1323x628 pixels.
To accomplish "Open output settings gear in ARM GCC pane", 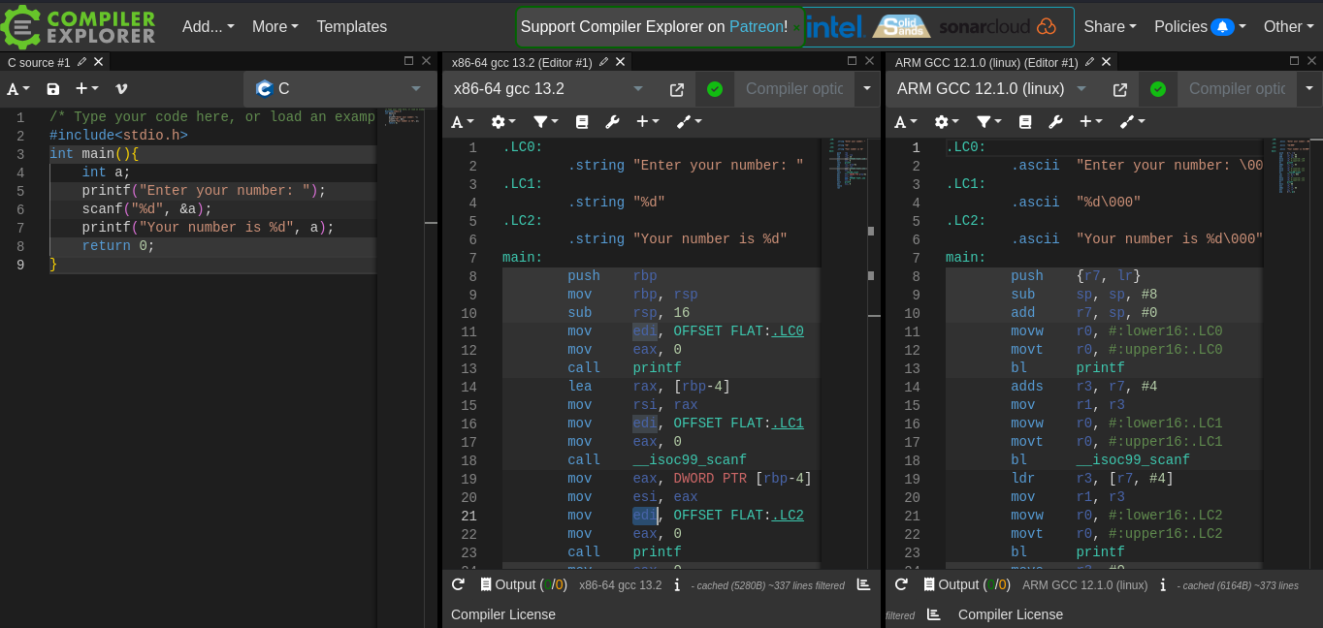I will point(947,122).
